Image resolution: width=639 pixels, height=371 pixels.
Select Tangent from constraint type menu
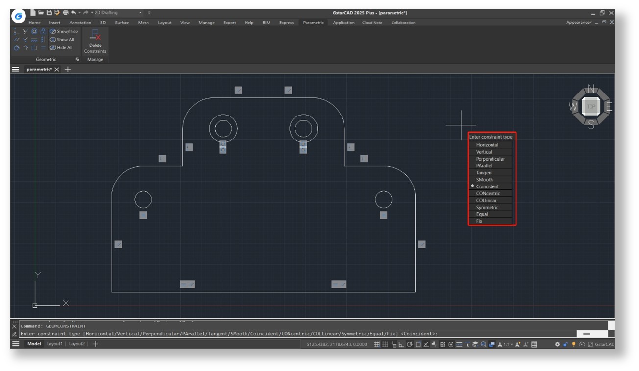coord(485,173)
